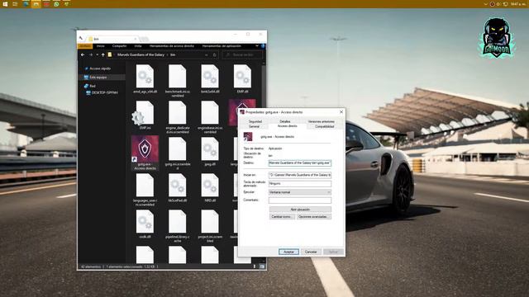Image resolution: width=529 pixels, height=297 pixels.
Task: Open the General tab in Properties
Action: pos(254,126)
